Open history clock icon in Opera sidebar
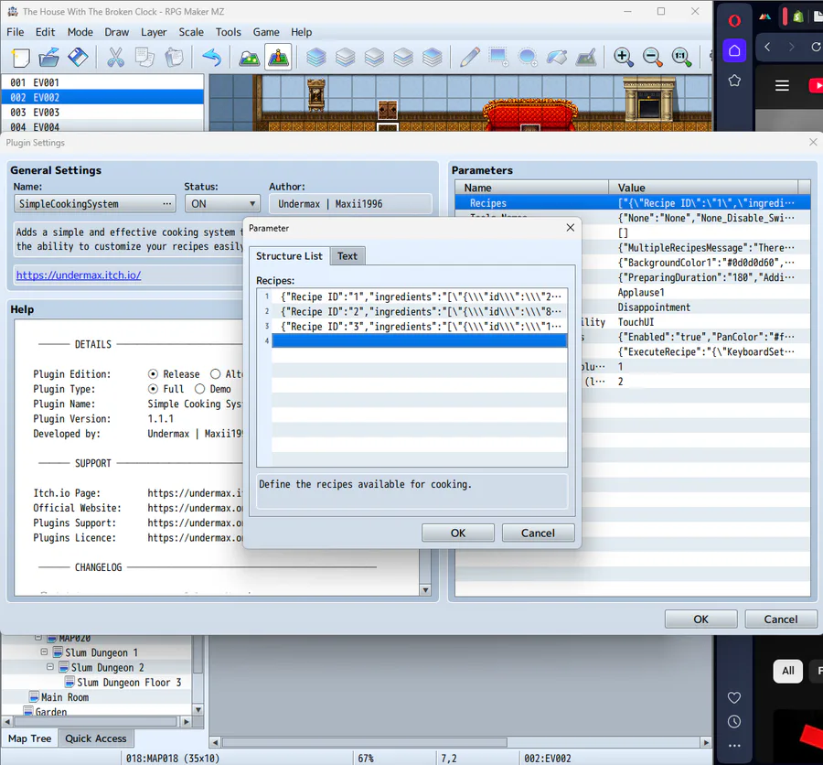This screenshot has height=765, width=823. pyautogui.click(x=734, y=721)
